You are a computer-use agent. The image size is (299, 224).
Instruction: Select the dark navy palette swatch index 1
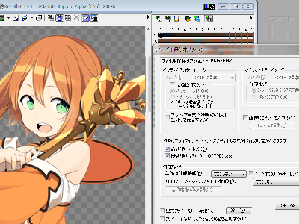click(x=167, y=35)
